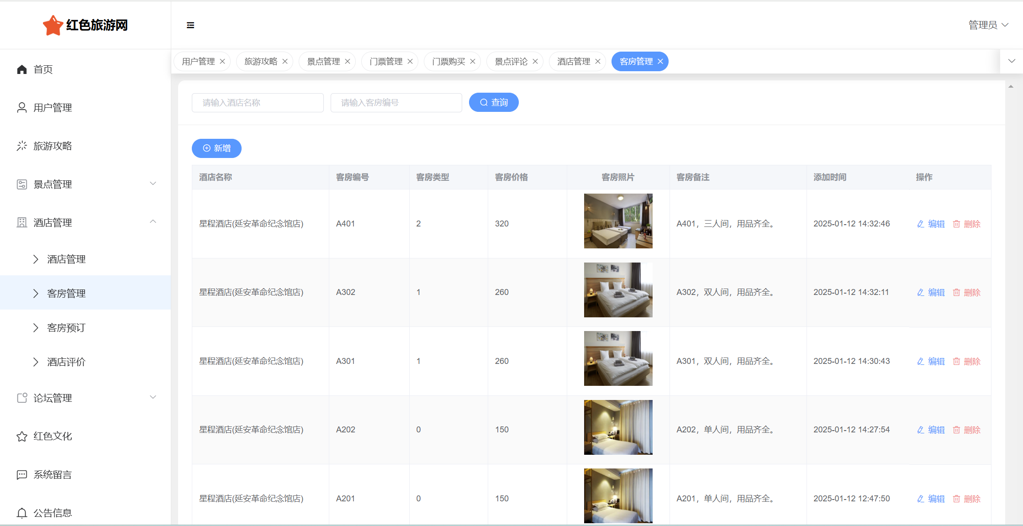Viewport: 1023px width, 526px height.
Task: Click the 新增 add button
Action: tap(216, 148)
